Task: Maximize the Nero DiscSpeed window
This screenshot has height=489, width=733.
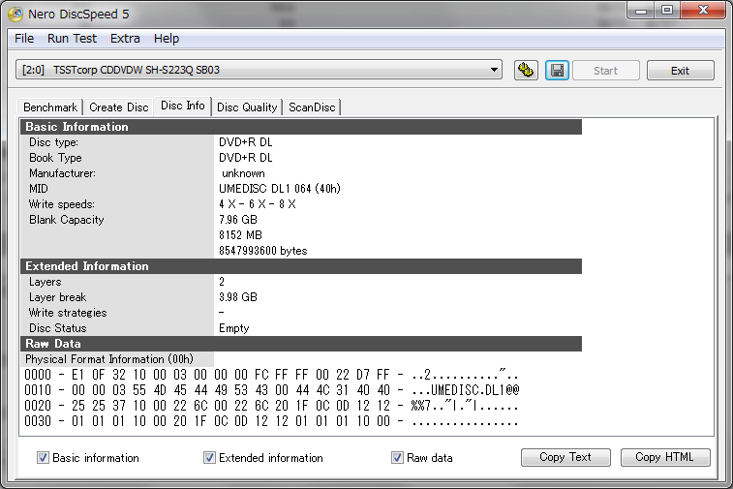Action: tap(667, 11)
